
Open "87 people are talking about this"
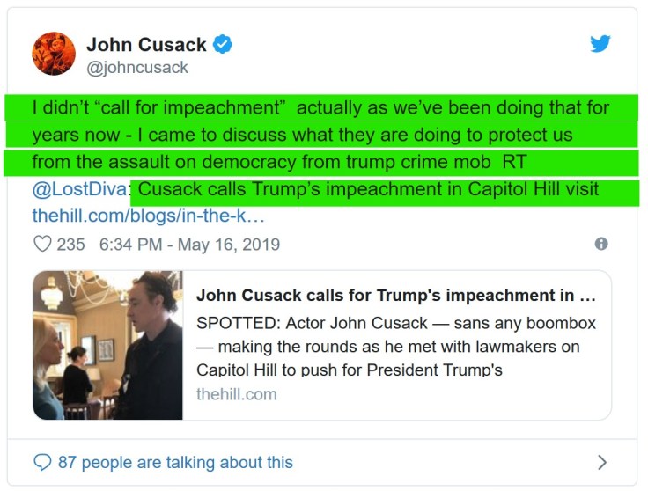tap(175, 462)
